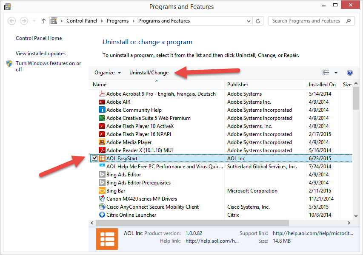Sort by the Installed On column header
Screen dimensions: 363x255
(x=323, y=85)
